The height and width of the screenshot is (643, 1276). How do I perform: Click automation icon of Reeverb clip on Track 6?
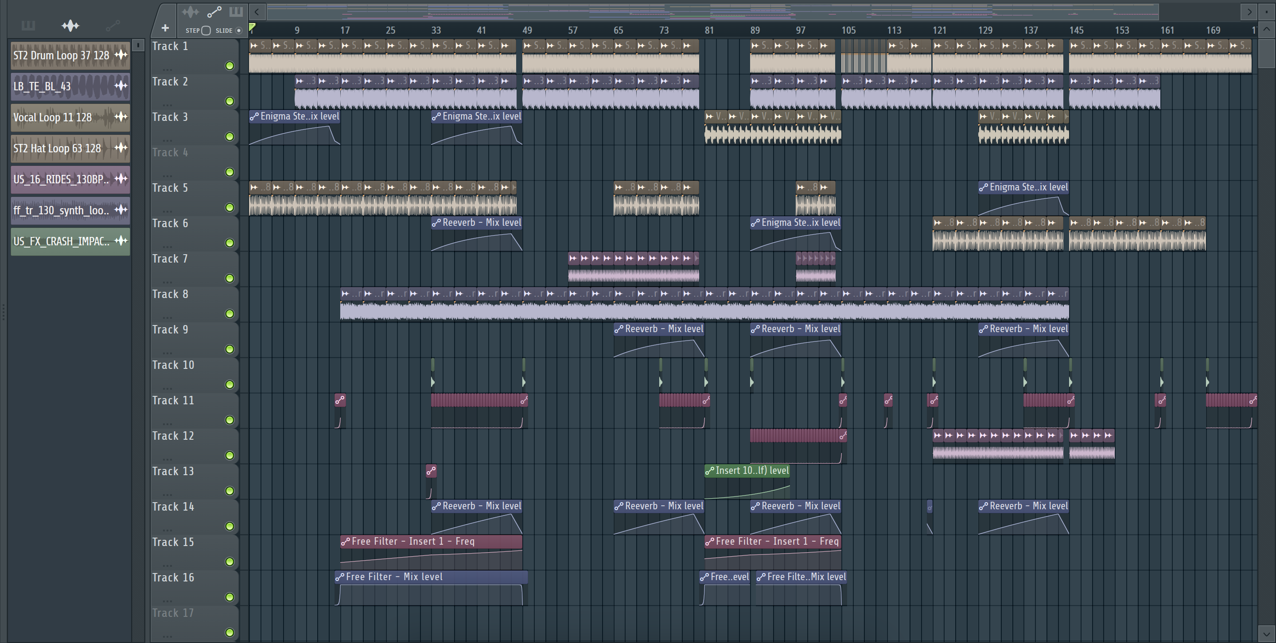(436, 223)
